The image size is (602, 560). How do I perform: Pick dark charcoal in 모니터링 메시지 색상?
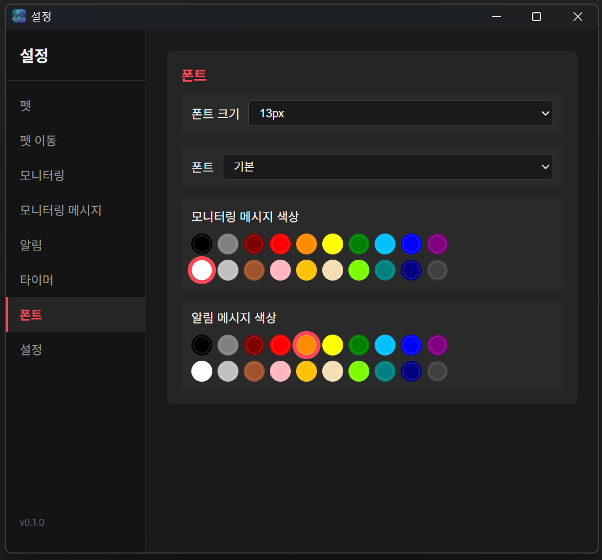point(437,270)
